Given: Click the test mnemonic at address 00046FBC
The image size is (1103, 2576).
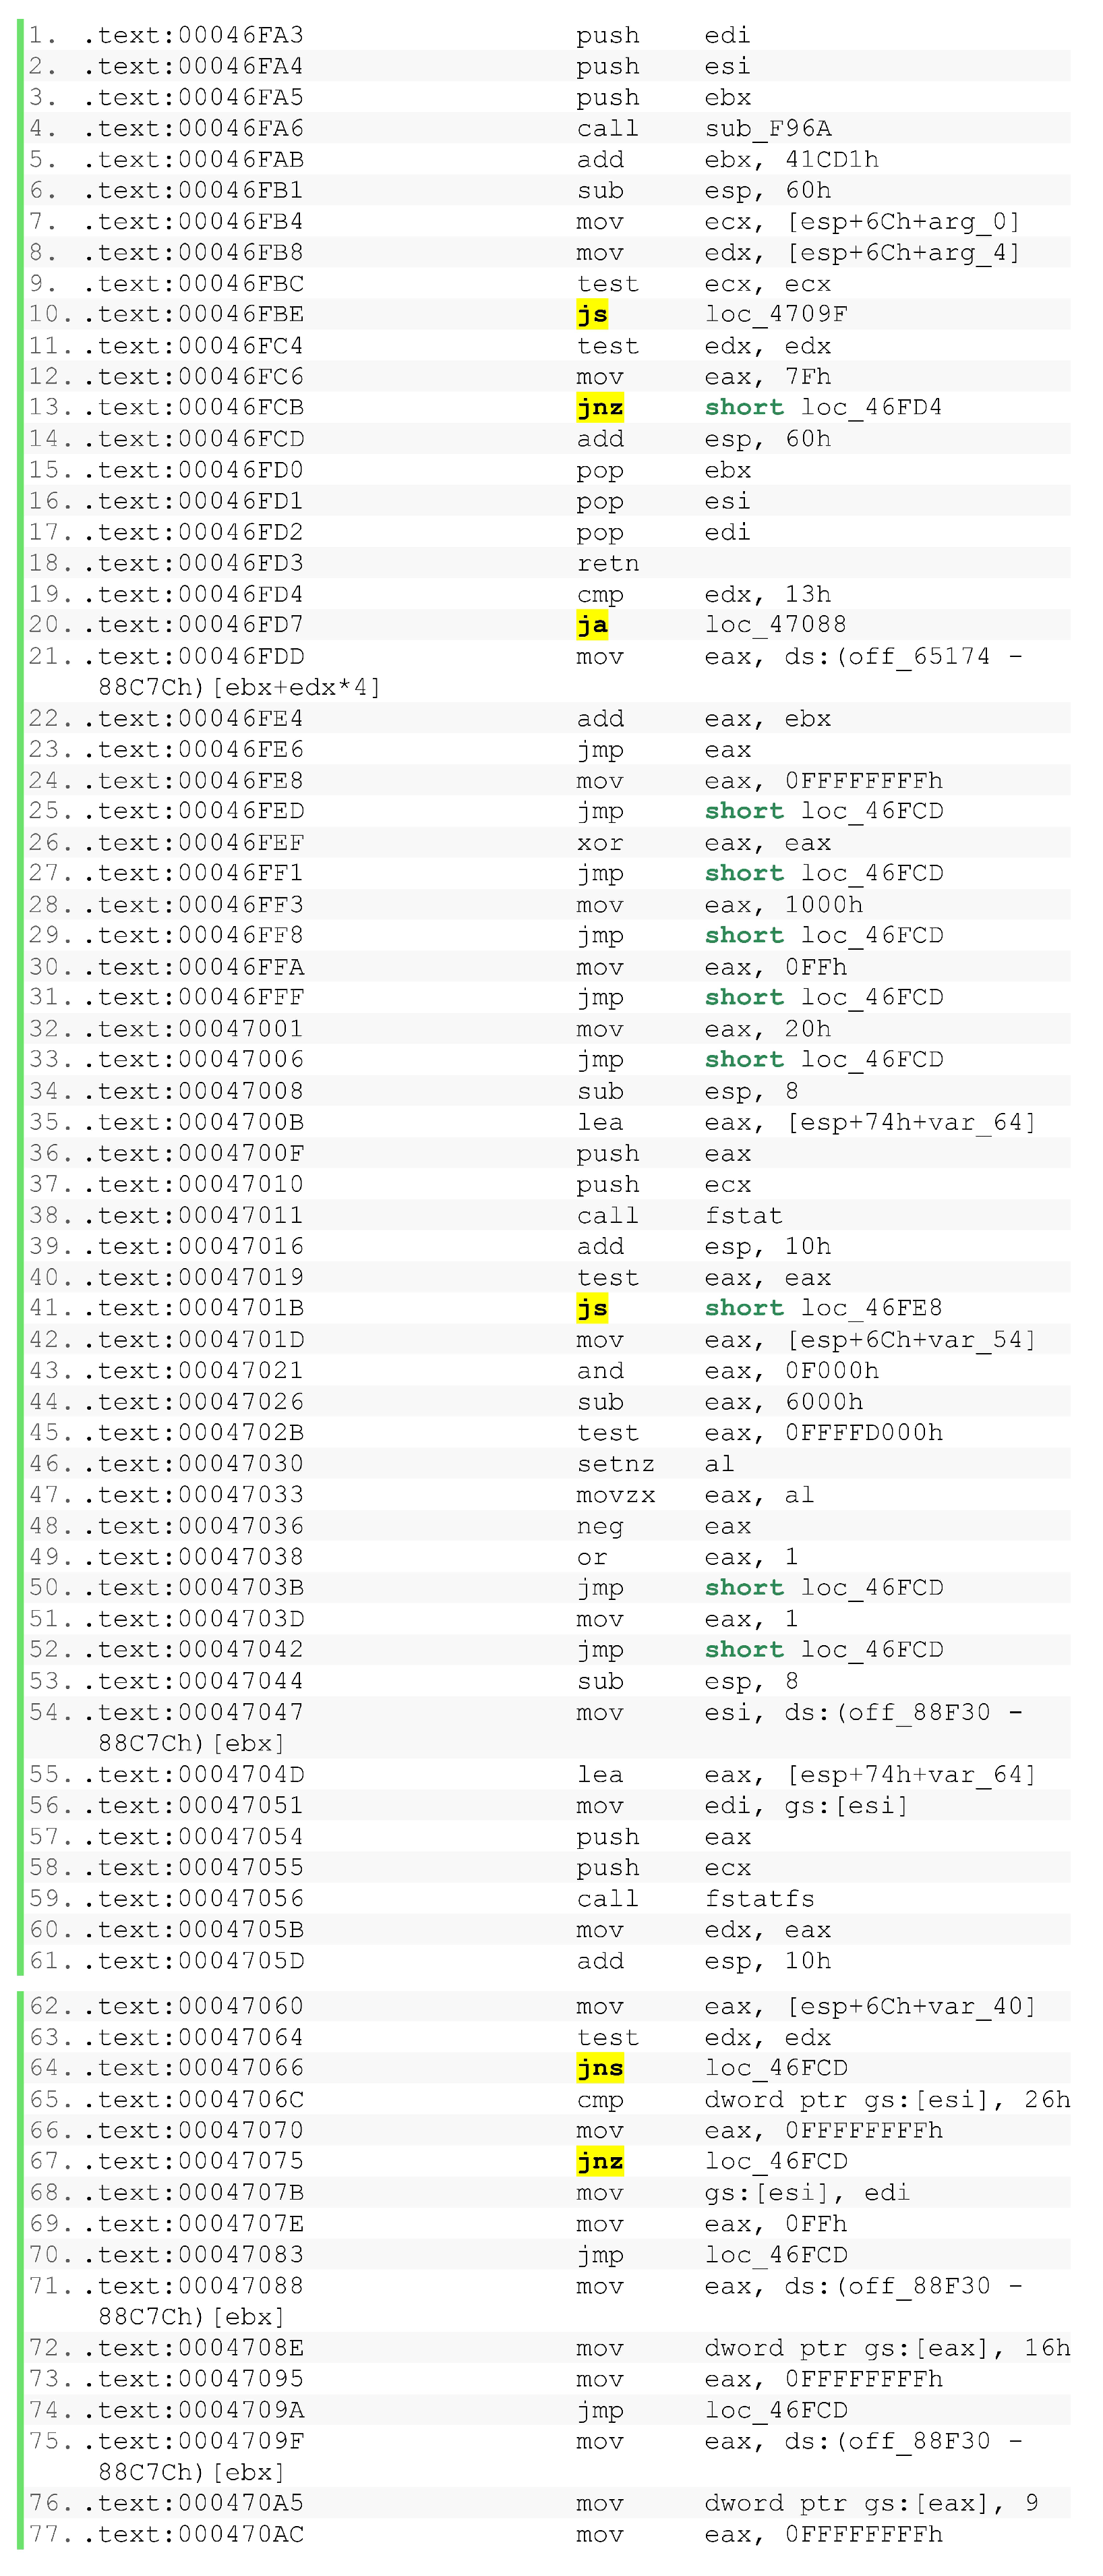Looking at the screenshot, I should (608, 283).
